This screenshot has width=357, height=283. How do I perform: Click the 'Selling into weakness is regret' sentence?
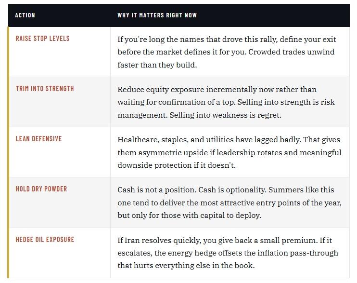tap(225, 115)
